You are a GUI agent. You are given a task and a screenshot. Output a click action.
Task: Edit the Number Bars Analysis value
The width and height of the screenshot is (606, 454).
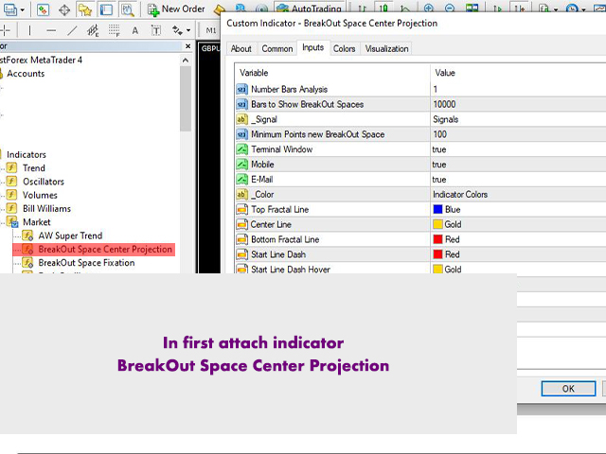point(518,89)
